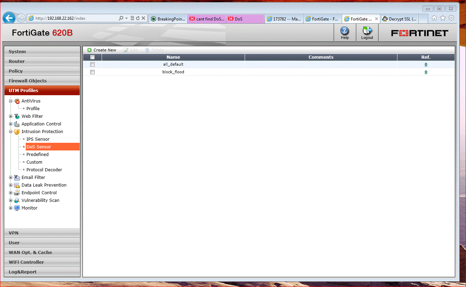
Task: Expand the Monitor tree node
Action: pyautogui.click(x=11, y=208)
